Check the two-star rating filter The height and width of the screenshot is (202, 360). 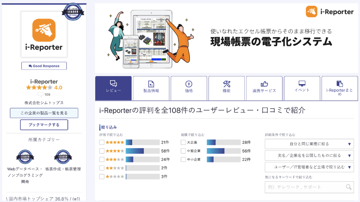(x=102, y=168)
